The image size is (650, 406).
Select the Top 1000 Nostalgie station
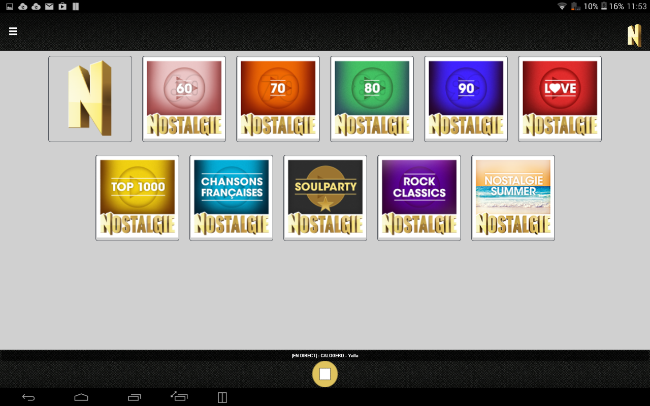click(137, 198)
